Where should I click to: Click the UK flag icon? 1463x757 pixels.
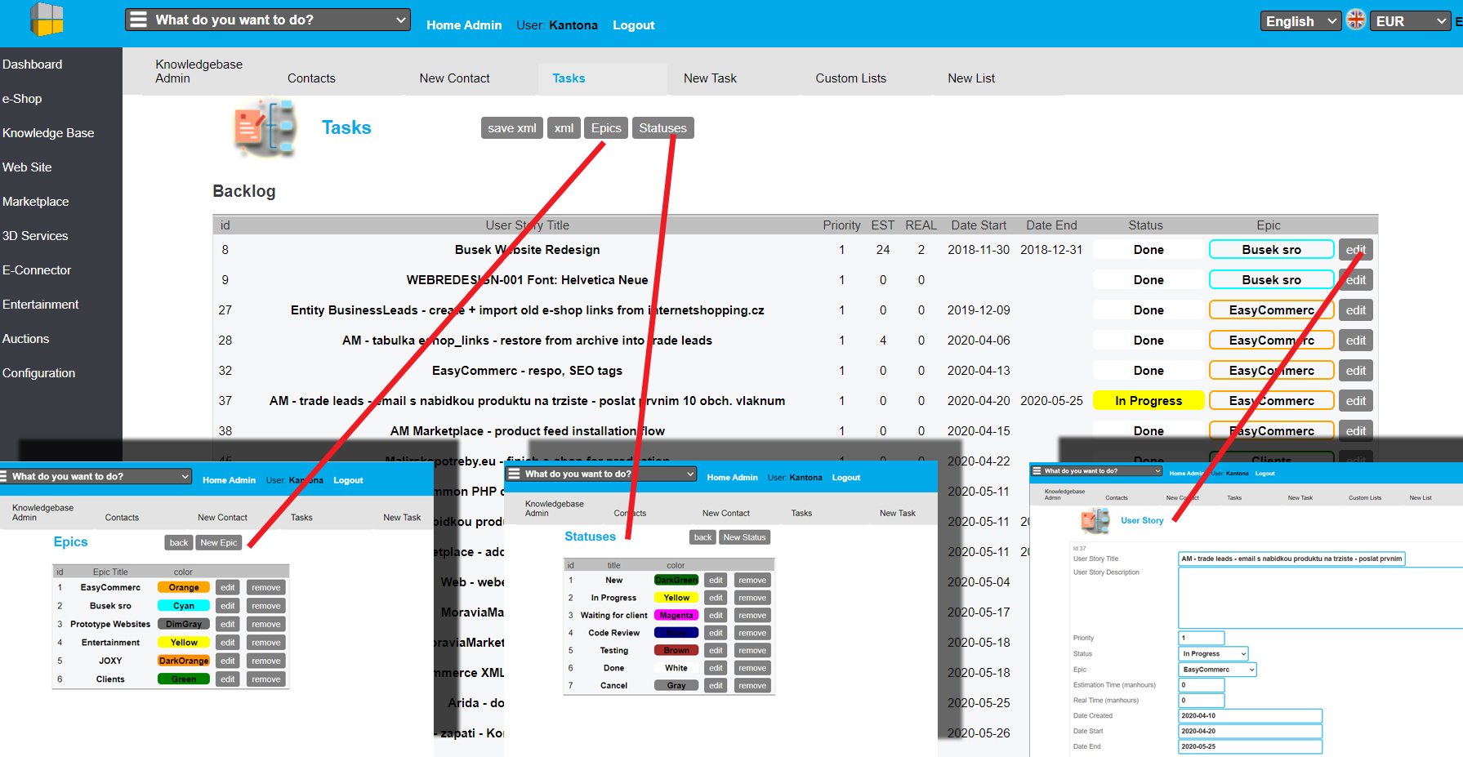(x=1356, y=20)
